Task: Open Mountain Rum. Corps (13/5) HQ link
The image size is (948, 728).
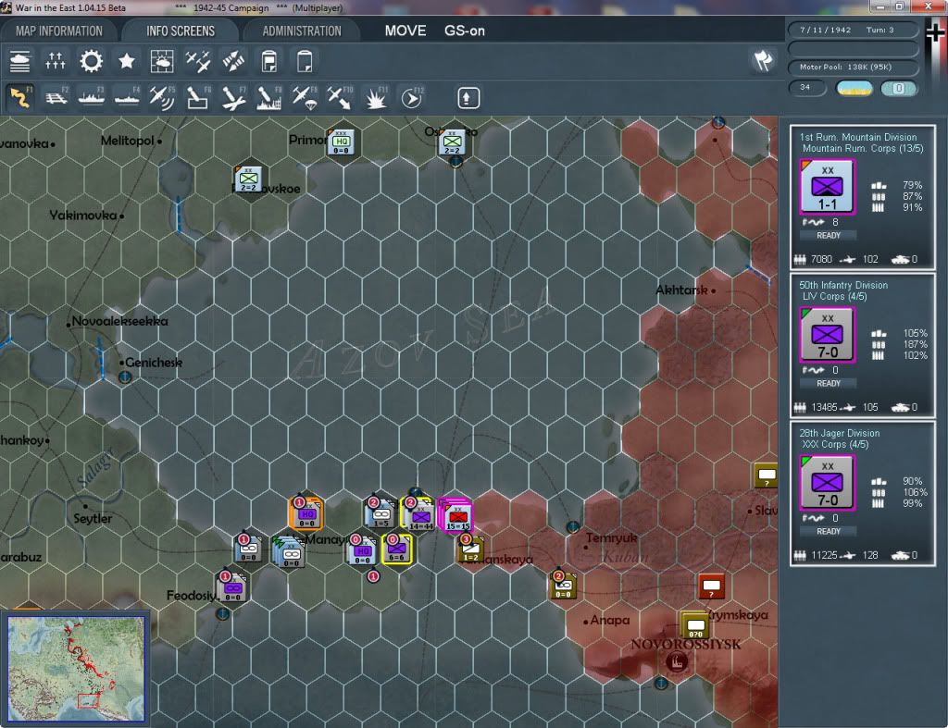Action: click(x=863, y=149)
